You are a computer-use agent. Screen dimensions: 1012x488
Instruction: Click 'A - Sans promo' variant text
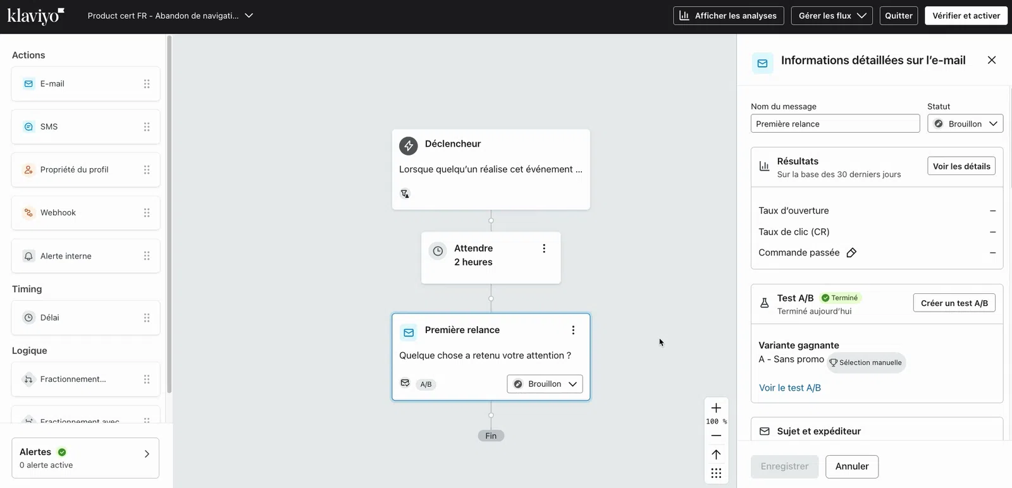(791, 359)
